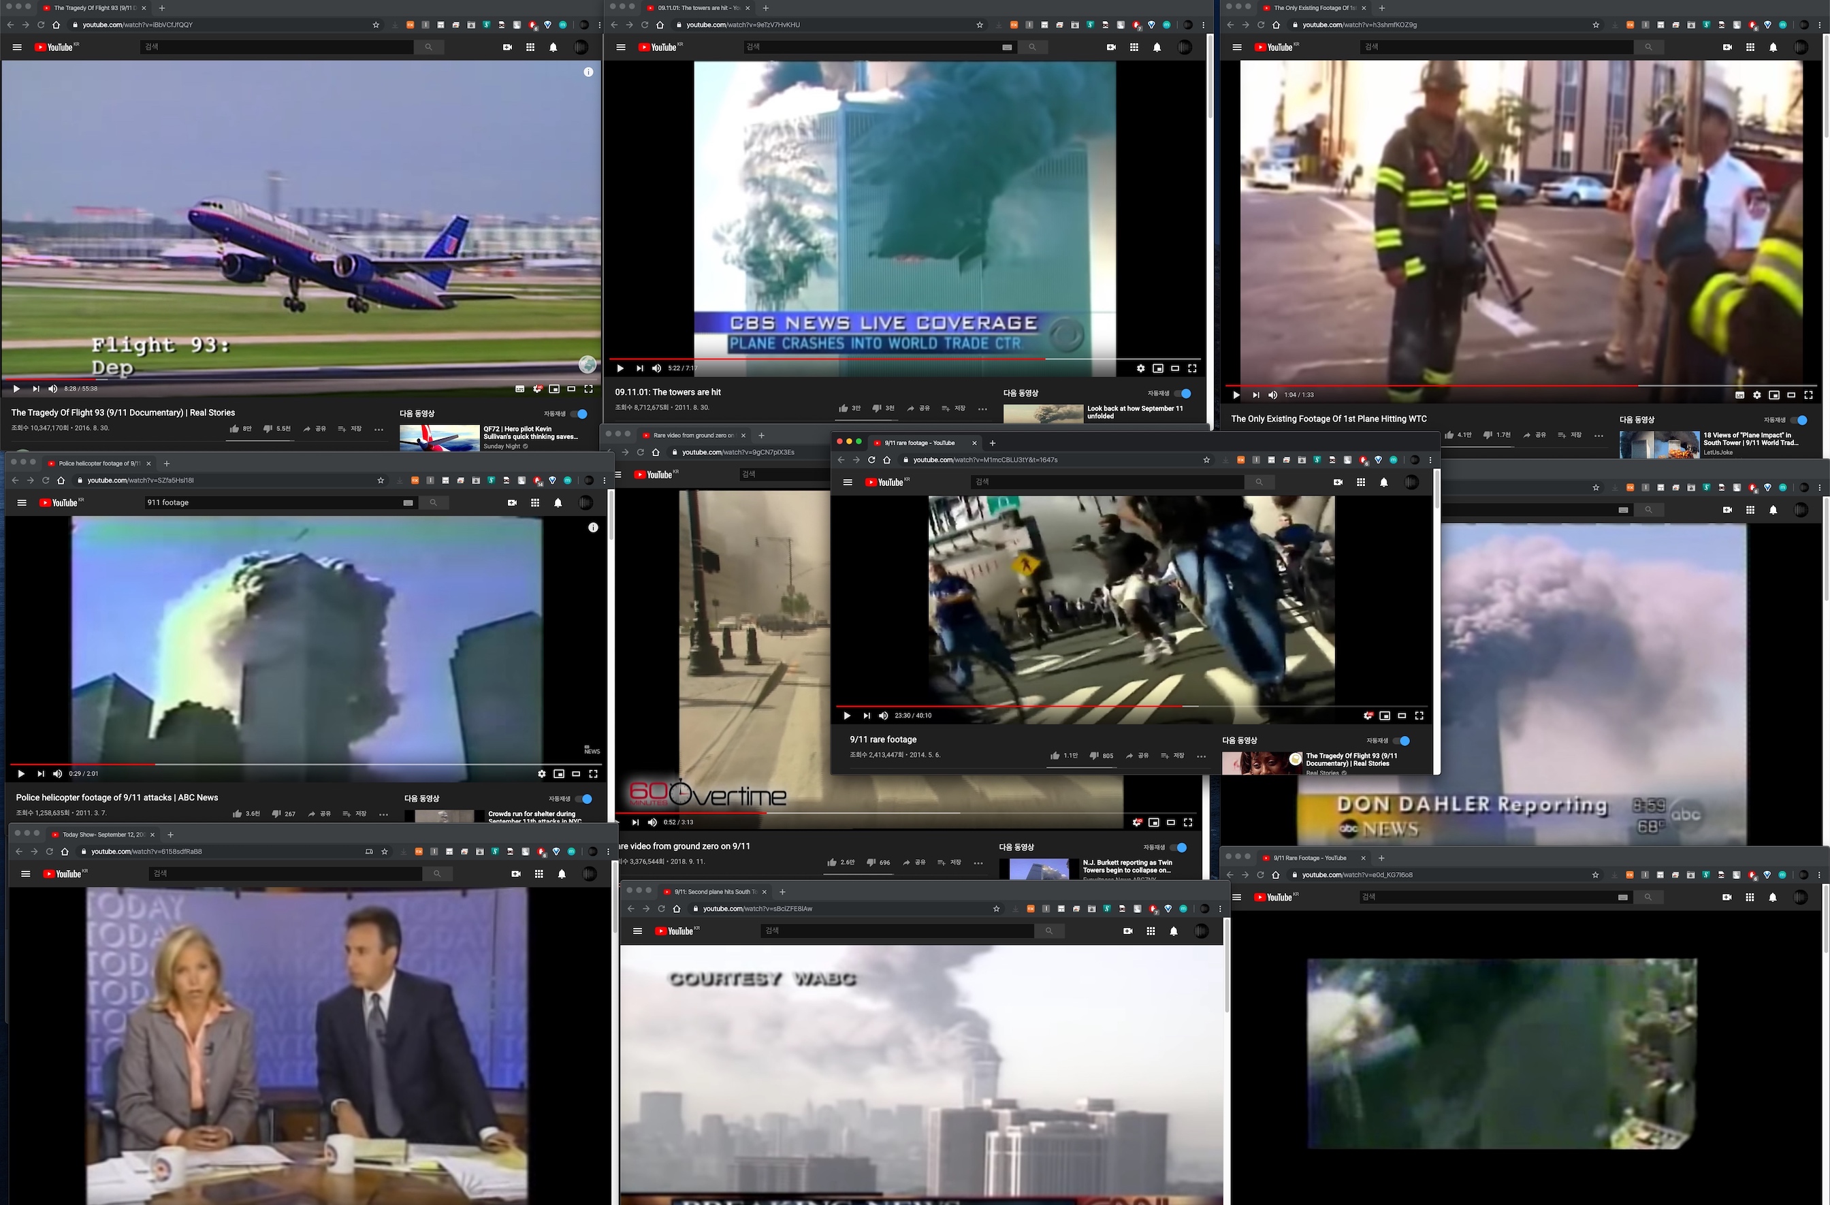This screenshot has height=1205, width=1830.
Task: Open hamburger guide menu in Police helicopter window
Action: (22, 503)
